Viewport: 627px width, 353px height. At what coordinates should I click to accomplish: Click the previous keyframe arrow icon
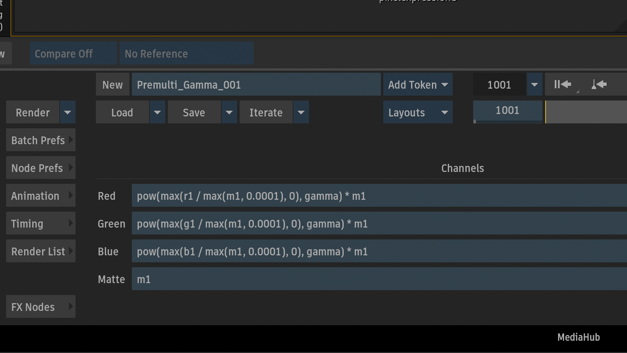point(599,85)
